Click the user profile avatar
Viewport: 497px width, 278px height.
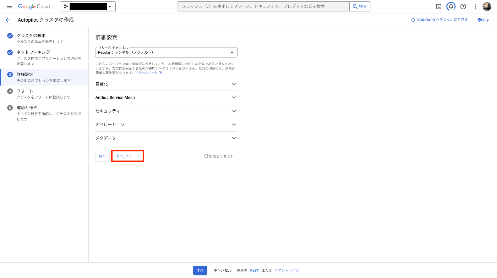click(x=487, y=6)
